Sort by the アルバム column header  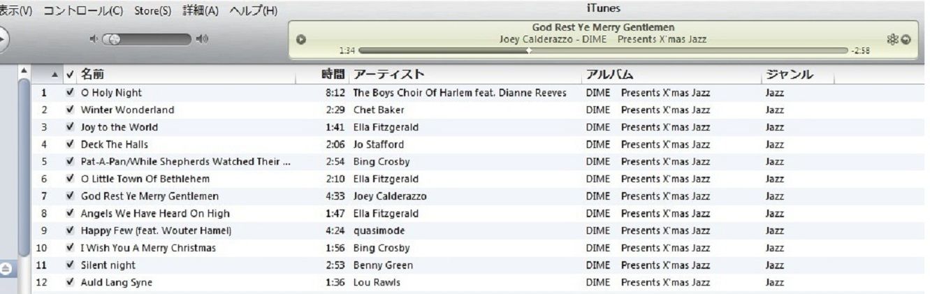(x=609, y=75)
